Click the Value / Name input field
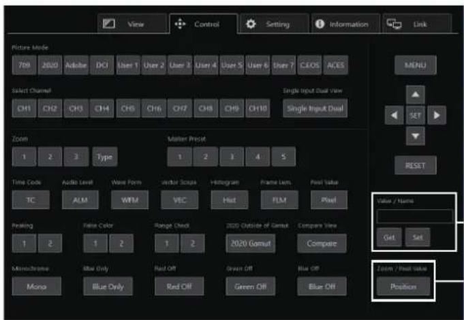Viewport: 464px width, 320px height. (x=415, y=217)
